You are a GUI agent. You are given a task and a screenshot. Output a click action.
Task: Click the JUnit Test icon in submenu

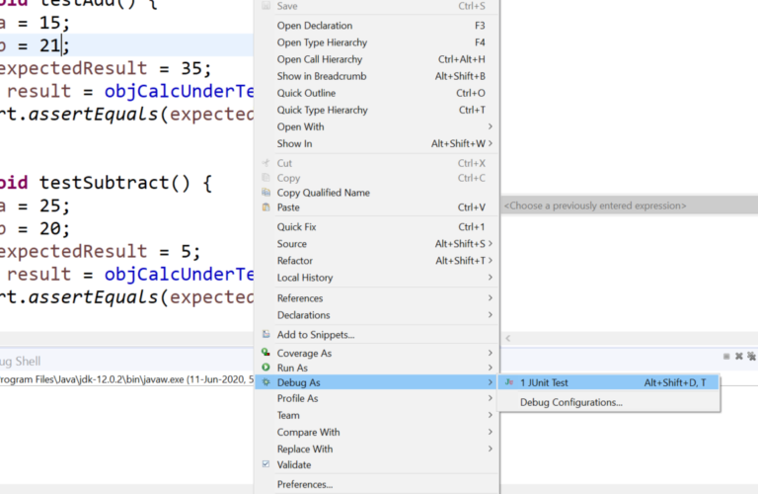[x=509, y=382]
